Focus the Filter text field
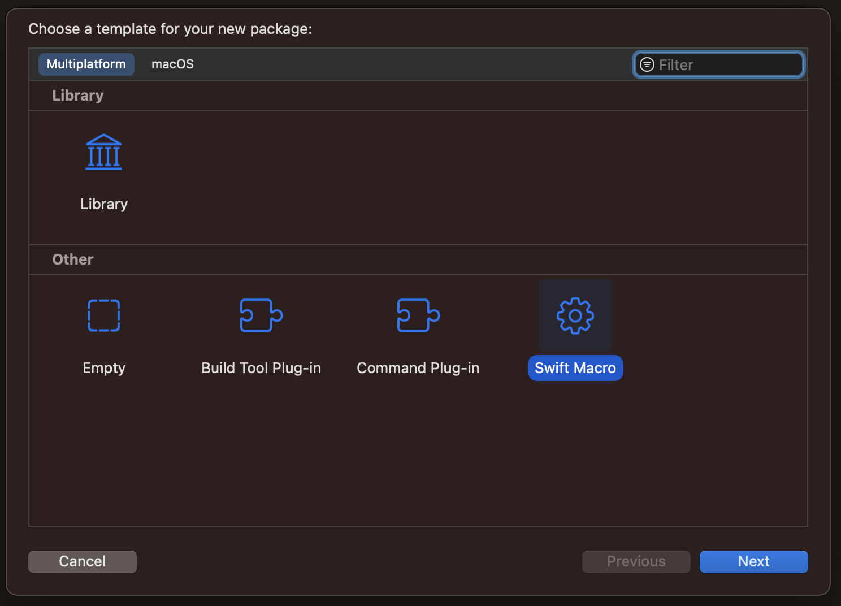Image resolution: width=841 pixels, height=606 pixels. [x=719, y=64]
